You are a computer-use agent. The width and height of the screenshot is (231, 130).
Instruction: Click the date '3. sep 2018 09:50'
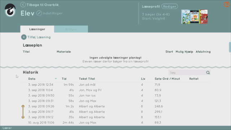pos(41,95)
